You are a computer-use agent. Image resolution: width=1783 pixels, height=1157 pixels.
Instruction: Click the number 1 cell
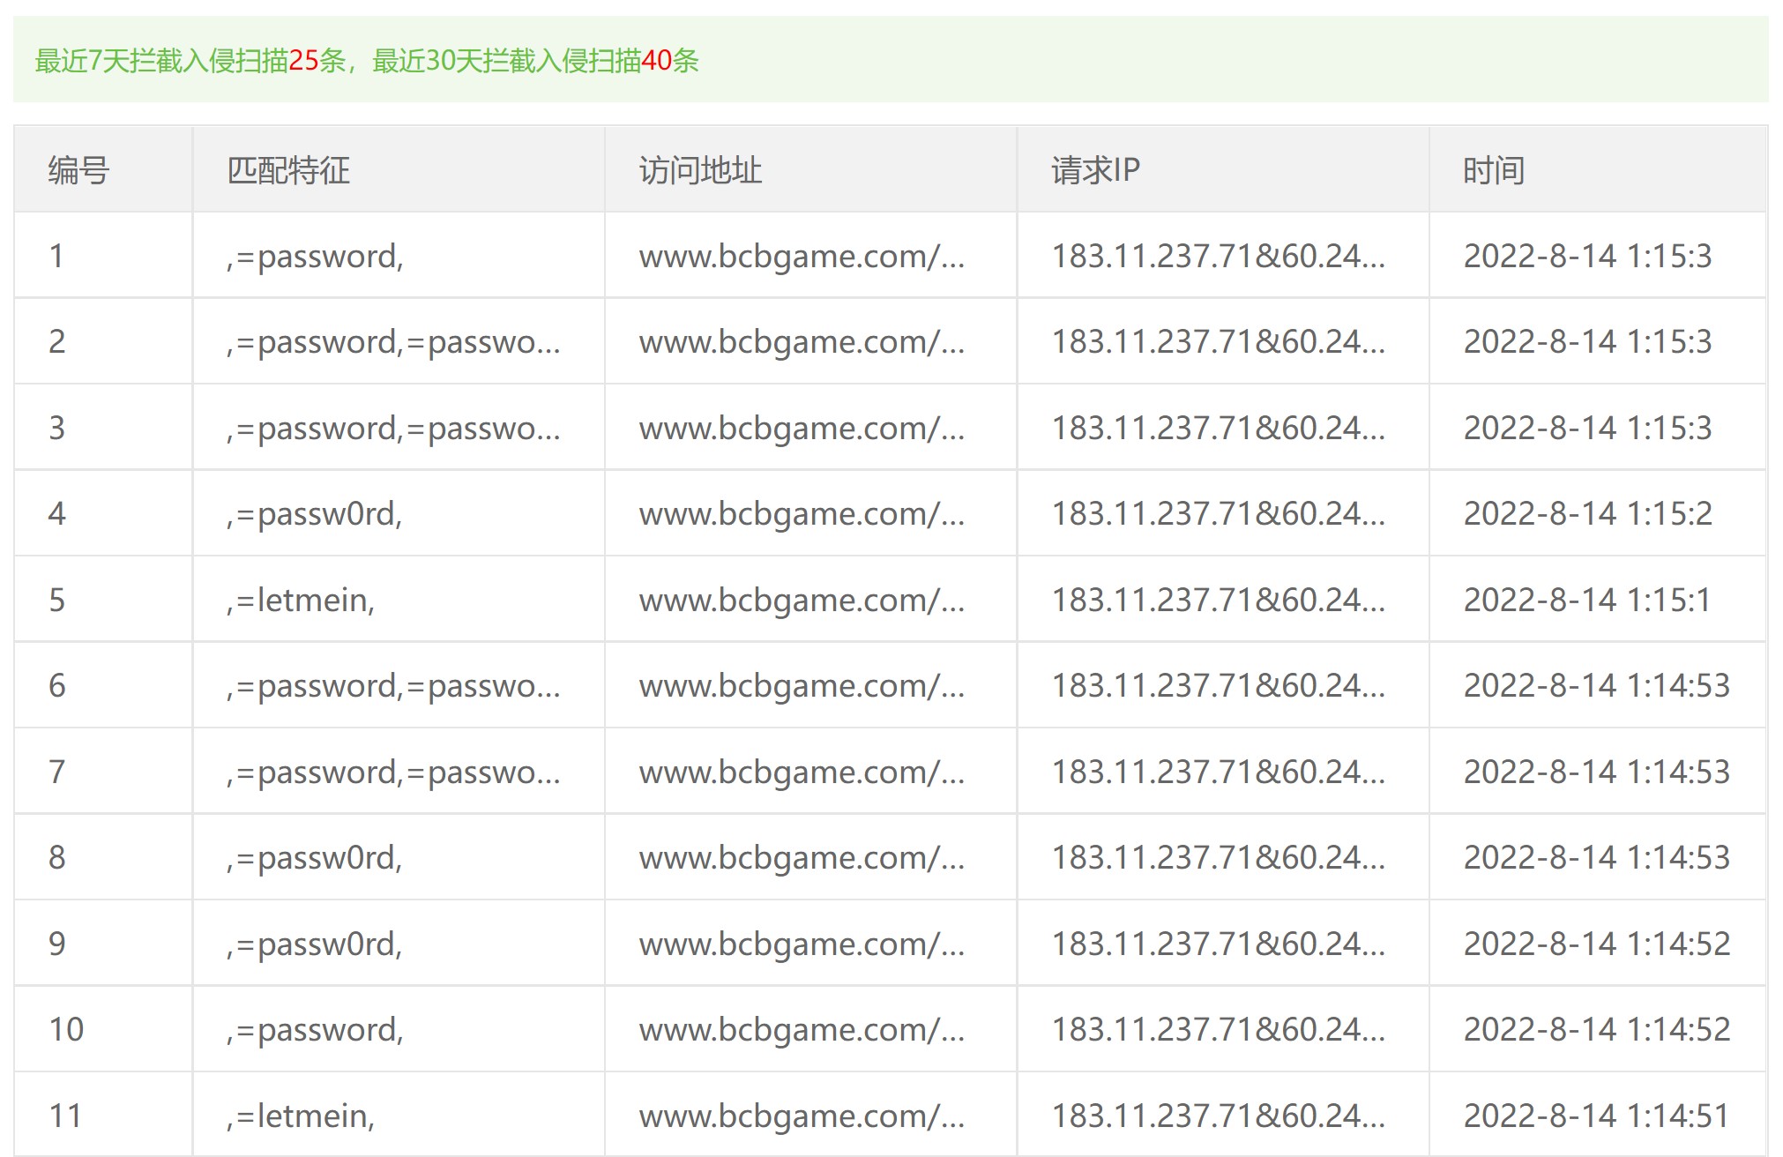click(x=56, y=257)
